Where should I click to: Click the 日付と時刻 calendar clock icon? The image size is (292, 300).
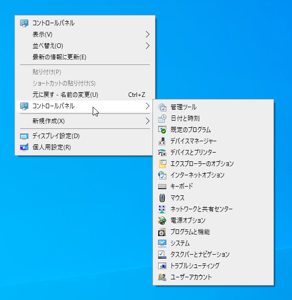(x=162, y=119)
